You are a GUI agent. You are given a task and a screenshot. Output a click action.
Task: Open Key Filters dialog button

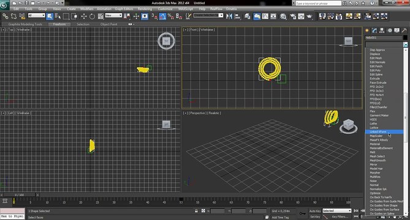pyautogui.click(x=340, y=216)
